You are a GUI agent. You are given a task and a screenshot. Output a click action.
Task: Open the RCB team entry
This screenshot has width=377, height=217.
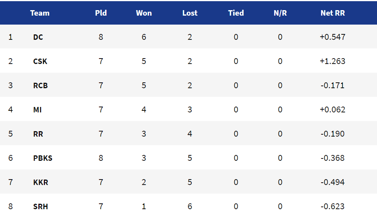click(x=40, y=86)
